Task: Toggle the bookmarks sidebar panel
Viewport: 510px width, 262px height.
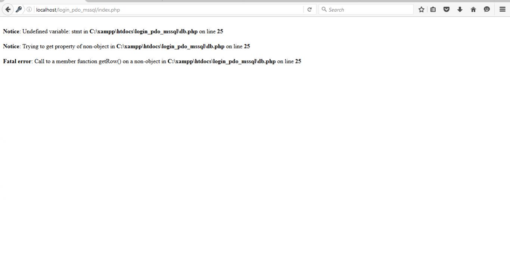Action: [433, 9]
